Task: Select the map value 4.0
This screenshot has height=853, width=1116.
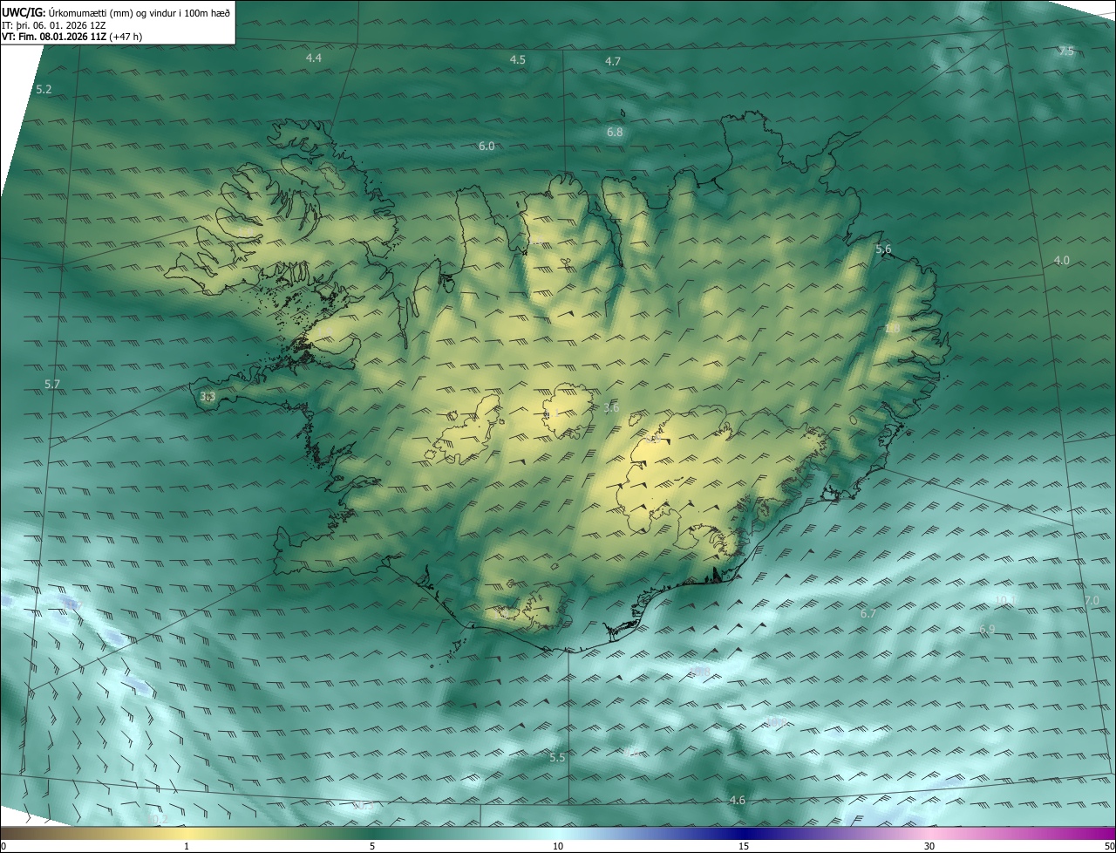Action: point(1061,260)
